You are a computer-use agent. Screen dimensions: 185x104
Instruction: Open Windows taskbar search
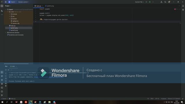(7, 102)
